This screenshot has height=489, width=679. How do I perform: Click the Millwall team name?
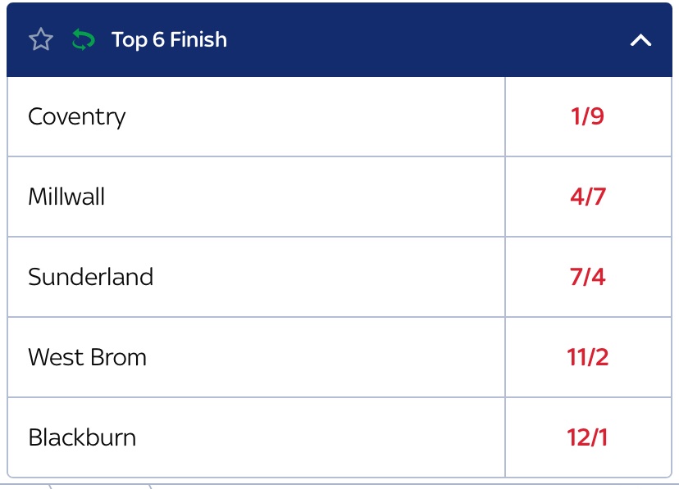(x=66, y=197)
